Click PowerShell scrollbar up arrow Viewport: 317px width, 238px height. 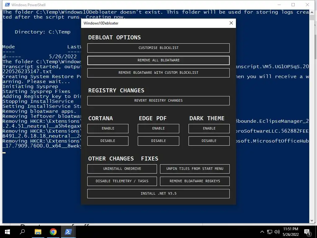pos(312,12)
